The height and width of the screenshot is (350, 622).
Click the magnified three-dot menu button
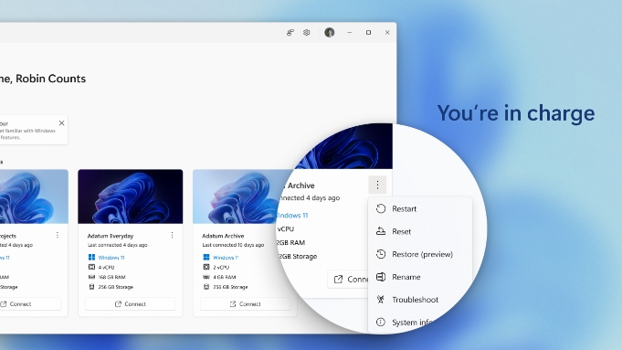click(377, 185)
